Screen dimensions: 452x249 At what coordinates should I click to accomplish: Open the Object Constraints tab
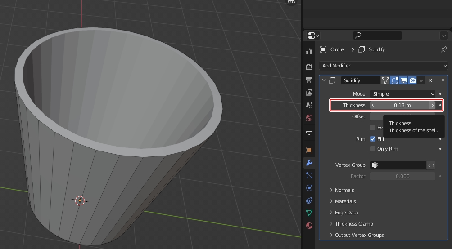(309, 200)
